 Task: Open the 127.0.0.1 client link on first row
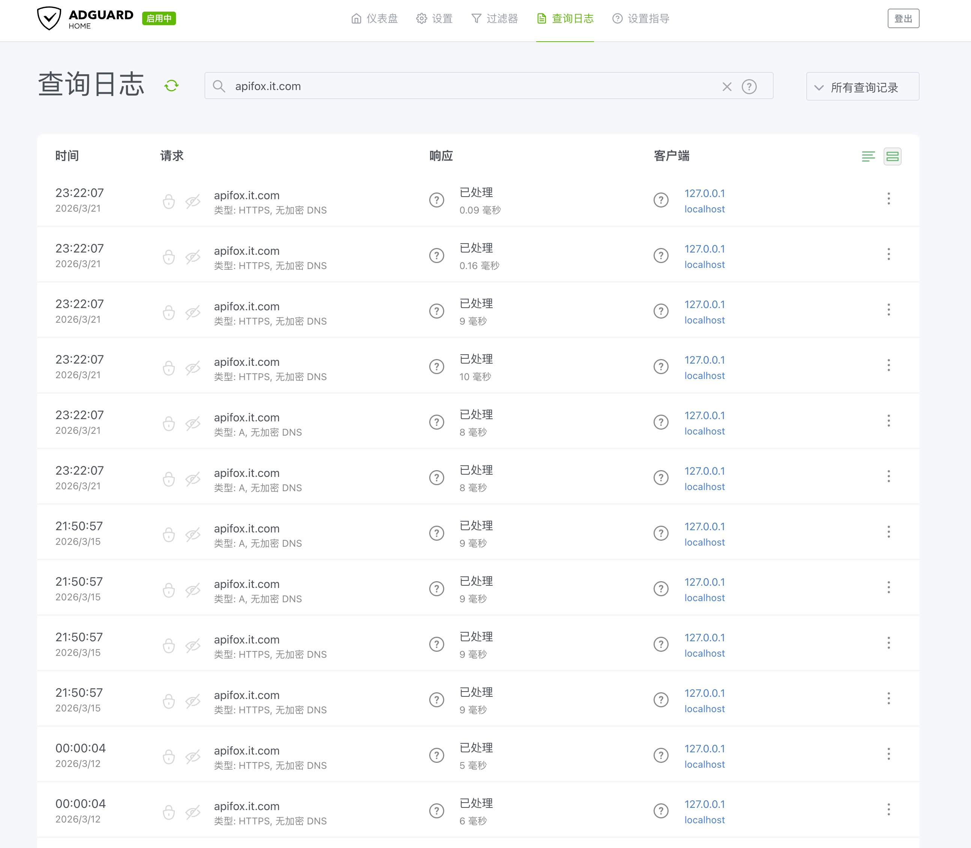click(705, 193)
